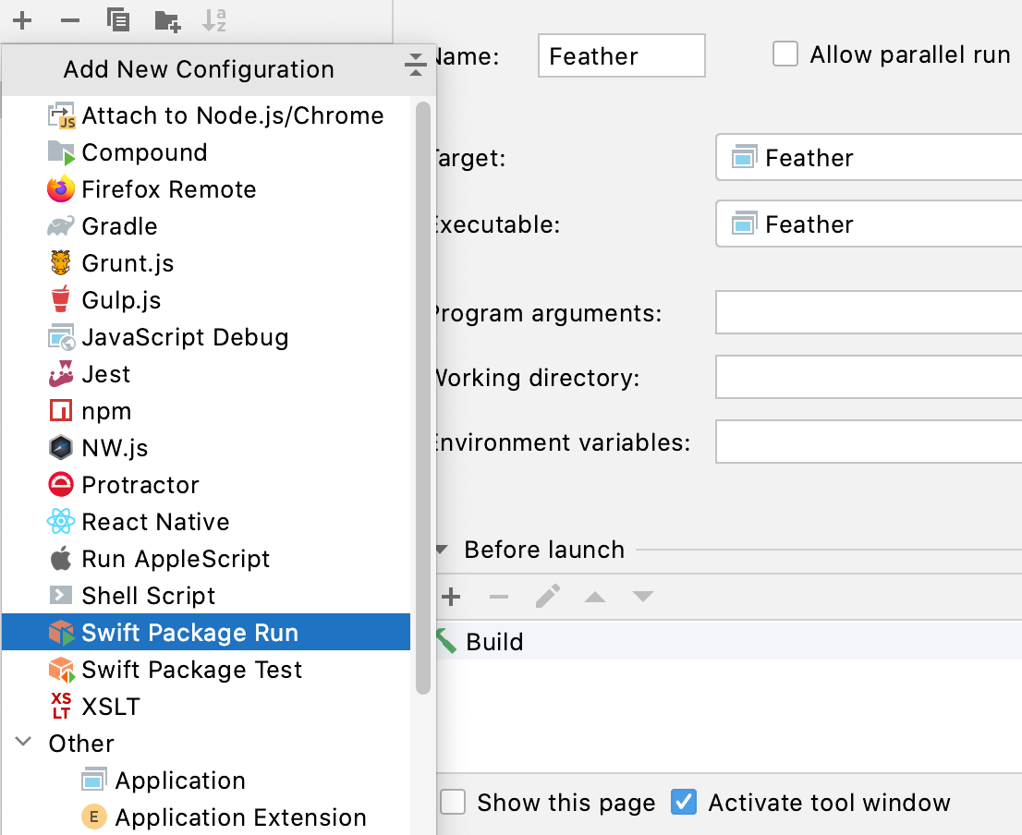Click the copy configuration icon

117,20
